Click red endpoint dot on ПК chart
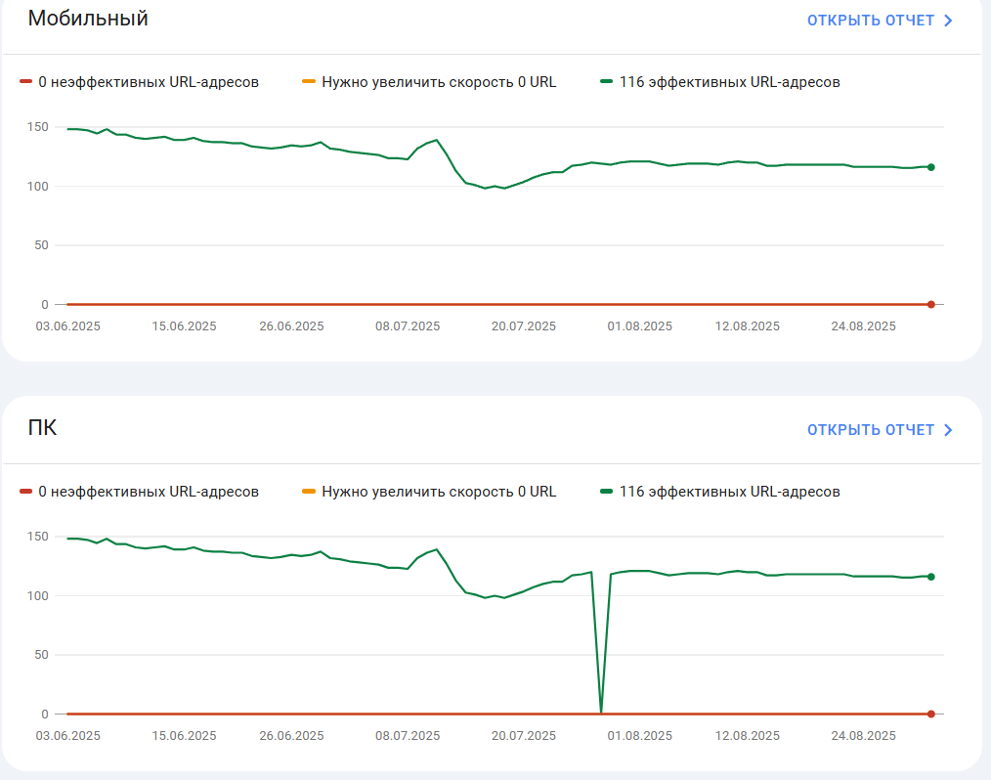 (931, 715)
